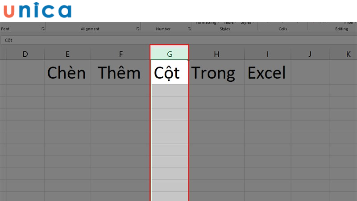Screen dimensions: 357x201
Task: Expand the Conditional Formatting dropdown
Action: click(207, 22)
